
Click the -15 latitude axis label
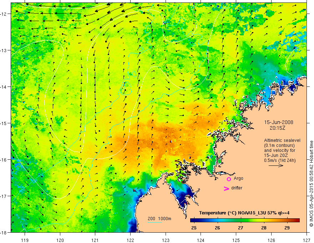click(4, 123)
